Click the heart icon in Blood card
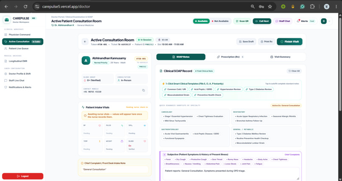342x181 pixels. [145, 141]
